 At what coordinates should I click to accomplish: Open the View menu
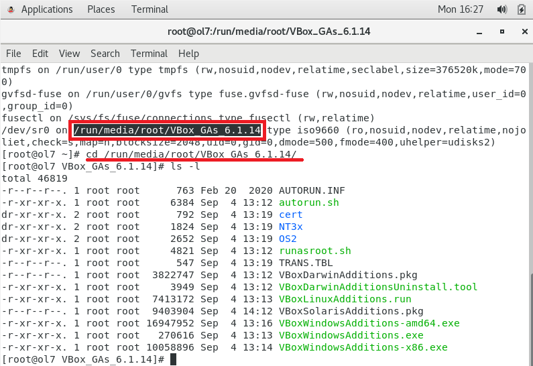pos(69,54)
